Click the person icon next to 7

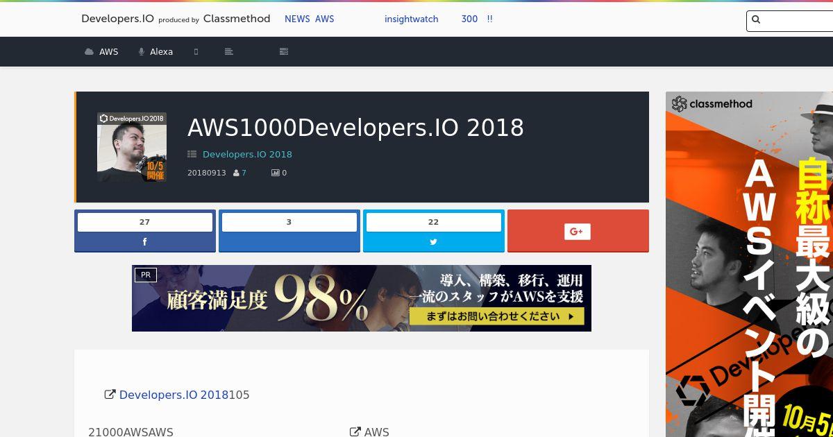point(236,173)
